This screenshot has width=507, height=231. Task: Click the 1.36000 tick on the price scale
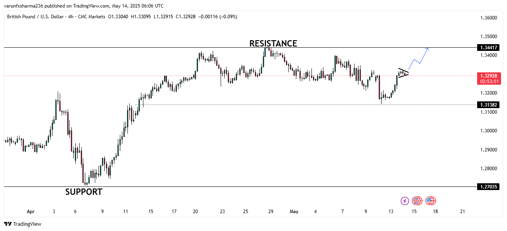488,18
